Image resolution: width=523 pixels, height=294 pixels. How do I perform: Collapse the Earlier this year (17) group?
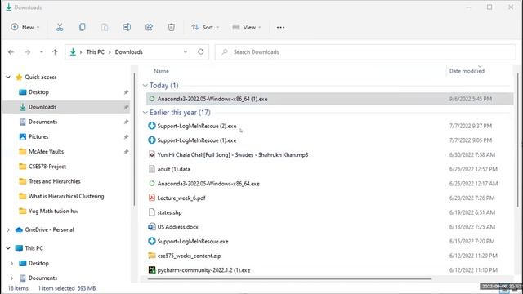(145, 113)
